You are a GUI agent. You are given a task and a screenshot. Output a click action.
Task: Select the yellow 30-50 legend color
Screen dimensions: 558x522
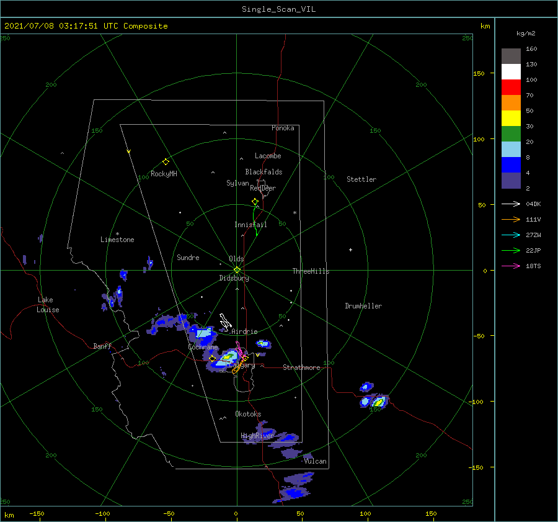click(511, 119)
